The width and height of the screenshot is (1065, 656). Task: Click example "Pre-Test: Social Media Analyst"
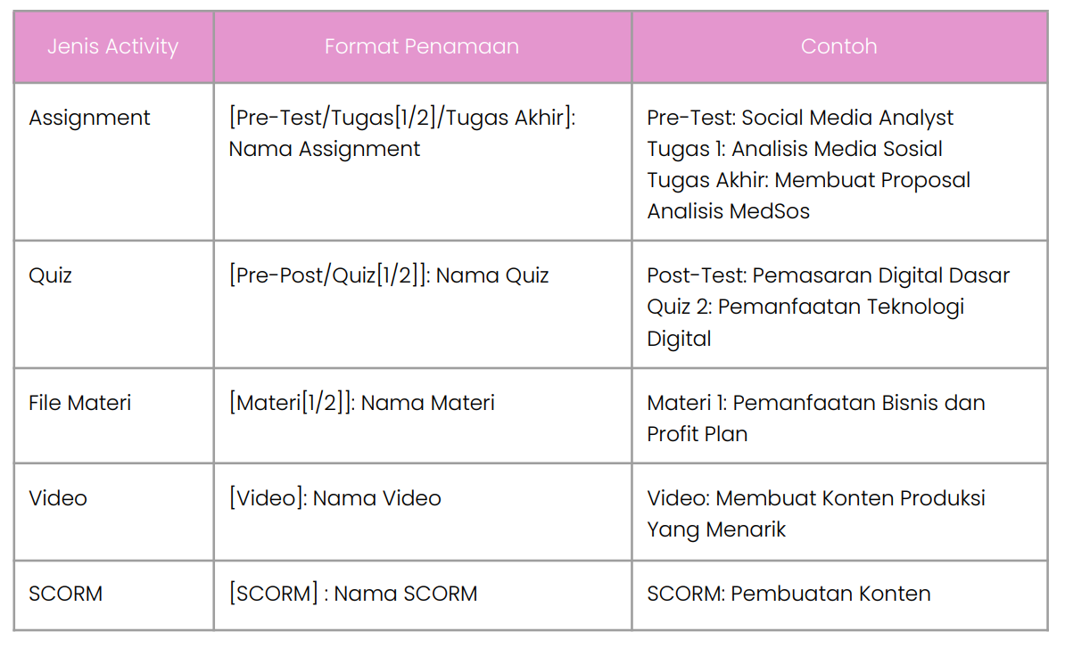[800, 118]
